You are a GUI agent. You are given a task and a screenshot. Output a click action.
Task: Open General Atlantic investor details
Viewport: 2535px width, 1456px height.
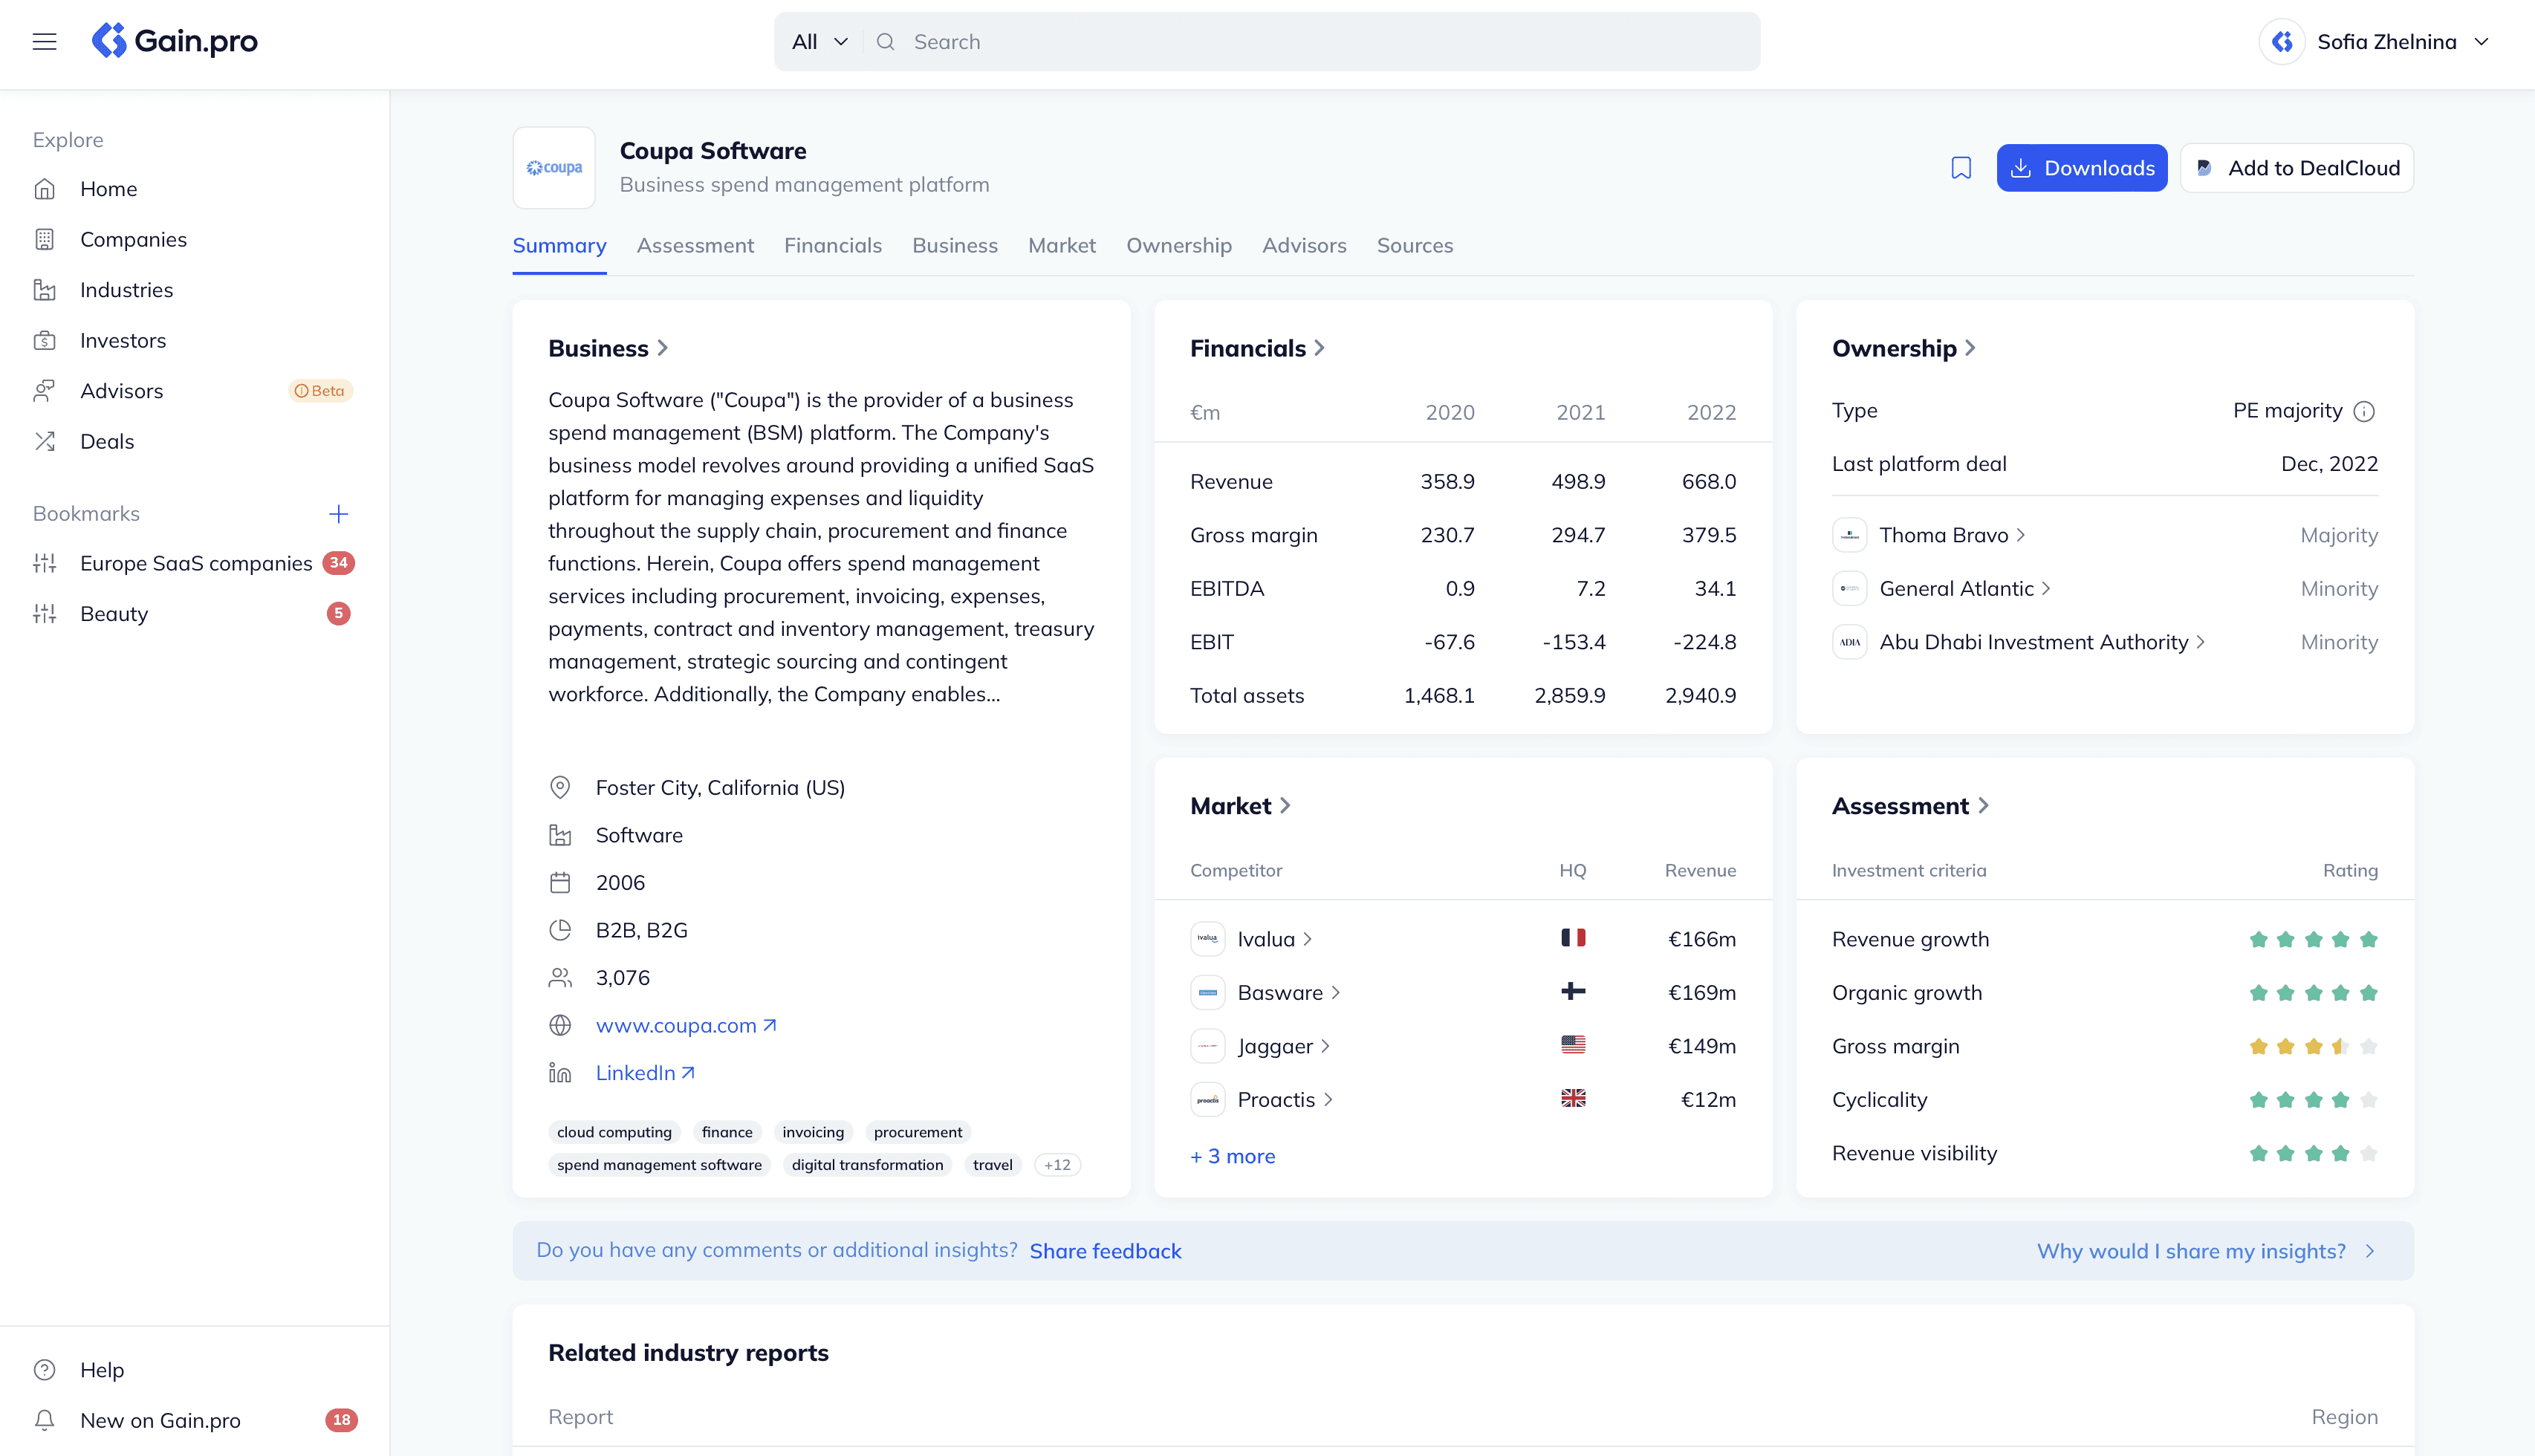1965,589
